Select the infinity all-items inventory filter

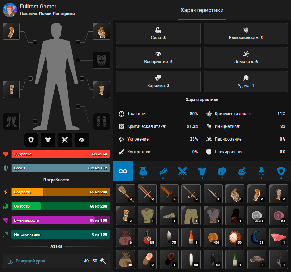click(x=123, y=171)
